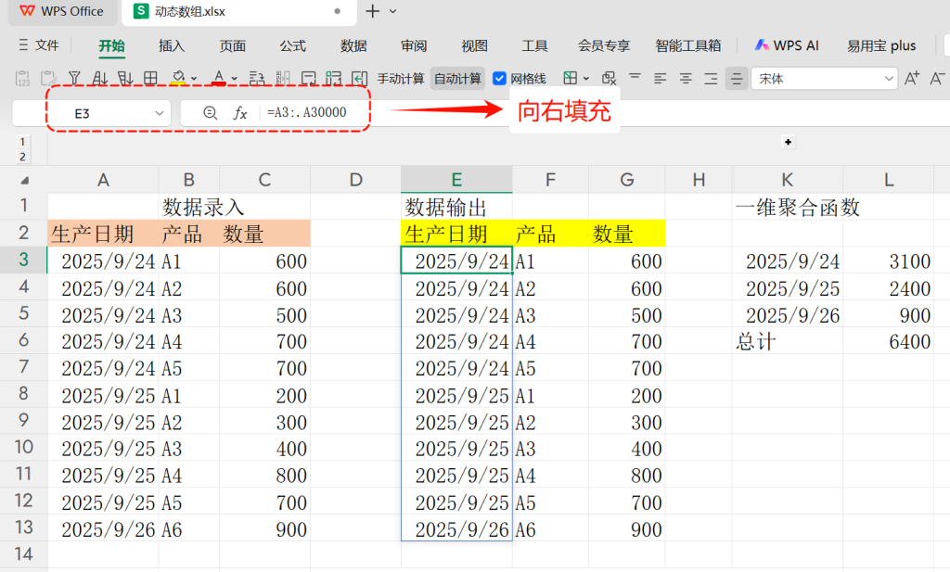Collapse to outline level 1
This screenshot has width=950, height=572.
(22, 142)
